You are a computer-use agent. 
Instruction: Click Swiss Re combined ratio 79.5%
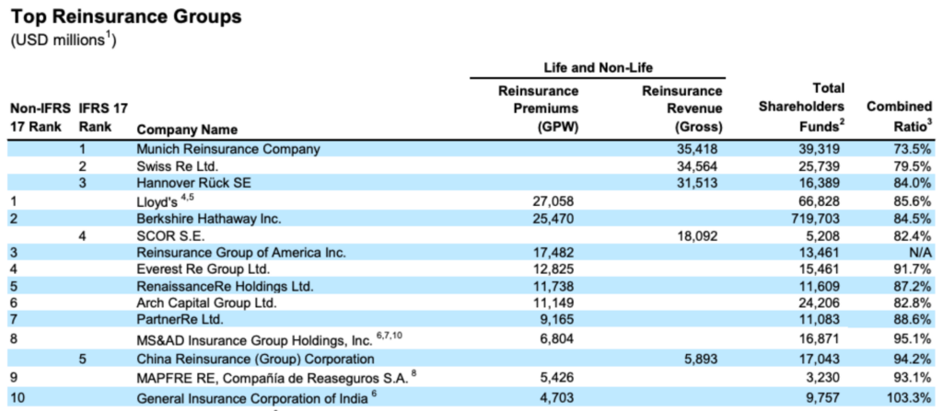913,166
